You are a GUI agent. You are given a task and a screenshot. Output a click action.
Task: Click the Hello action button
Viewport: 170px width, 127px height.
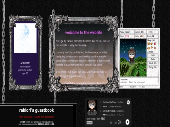click(153, 55)
